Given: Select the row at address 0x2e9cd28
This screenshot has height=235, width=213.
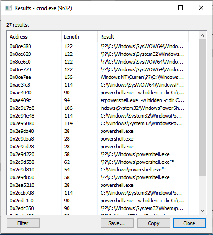Looking at the screenshot, I should [x=97, y=147].
